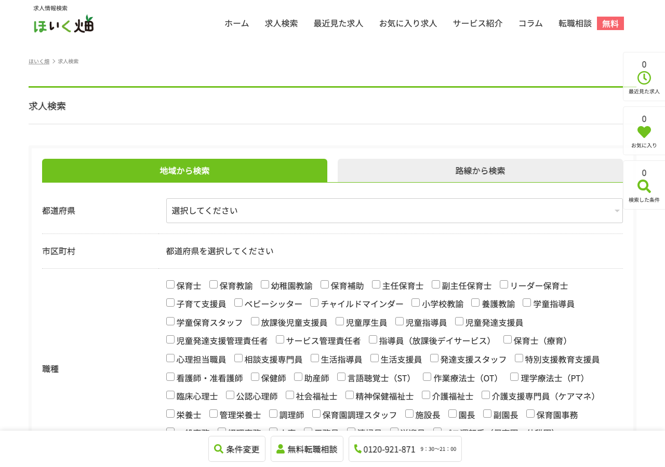Open searched conditions magnifier icon
This screenshot has height=467, width=665.
644,186
